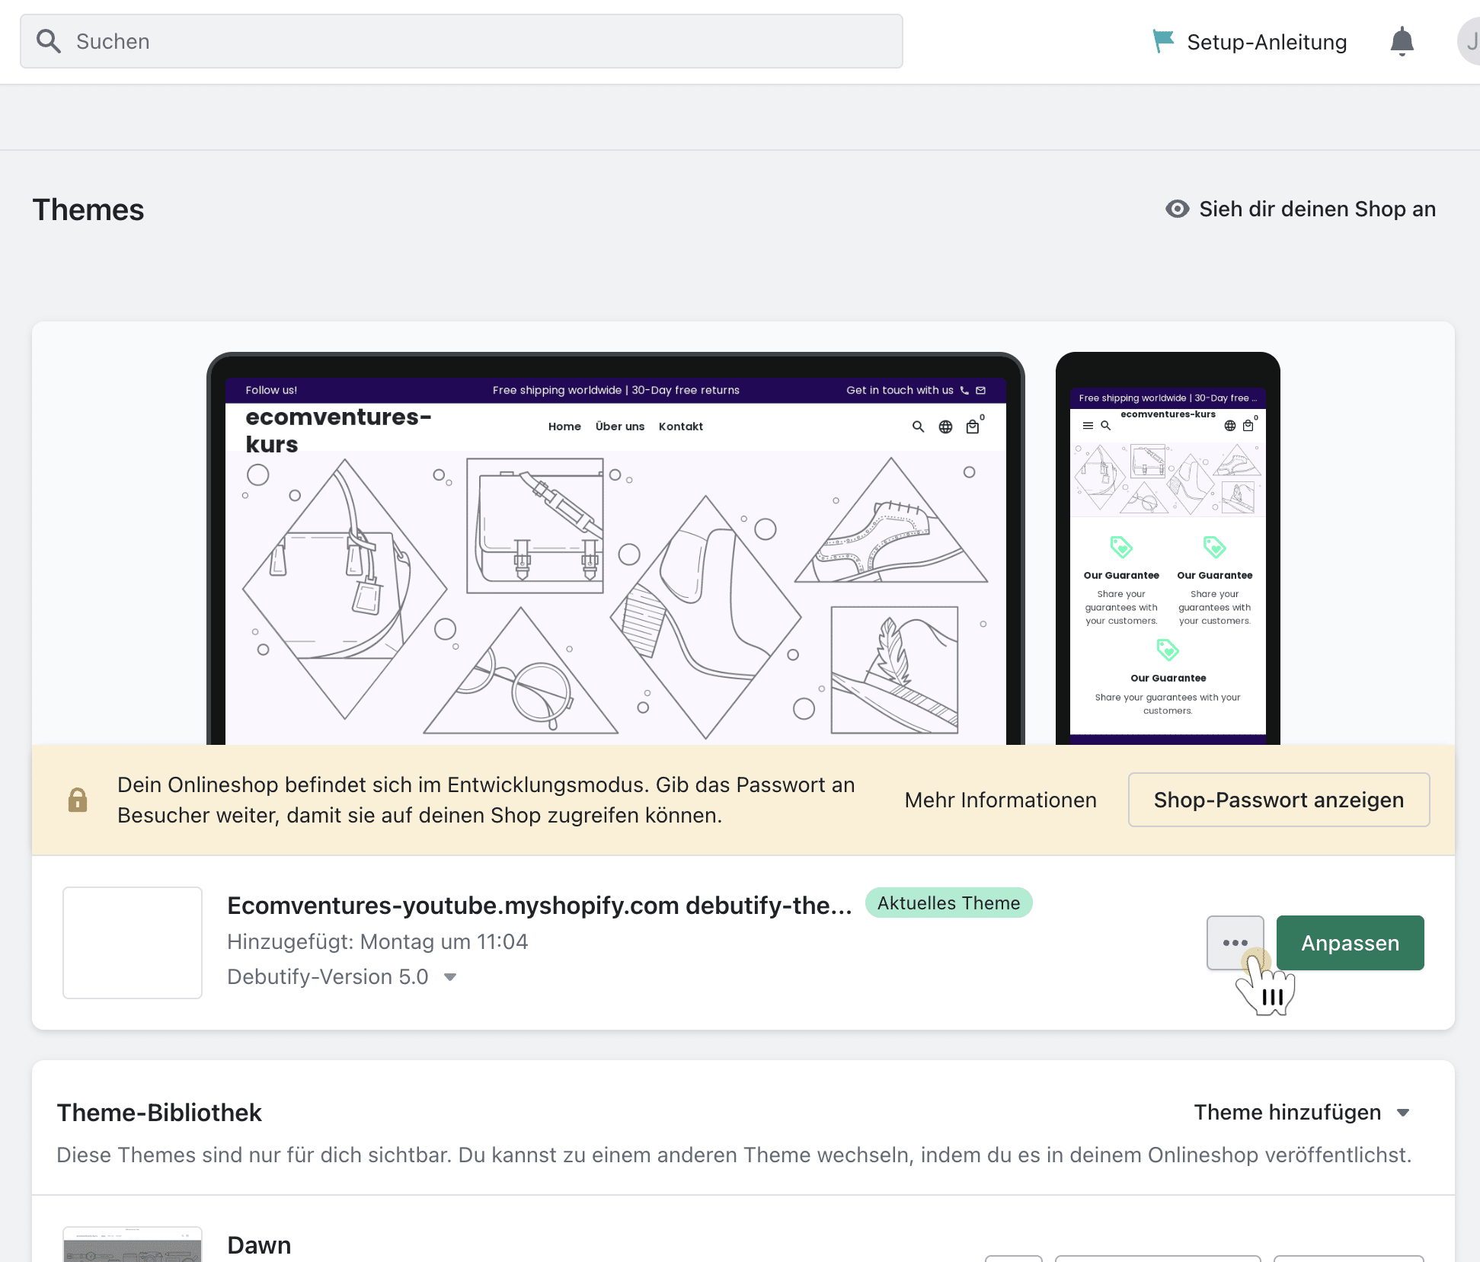Click the cart icon in desktop preview
This screenshot has width=1480, height=1262.
pos(973,427)
